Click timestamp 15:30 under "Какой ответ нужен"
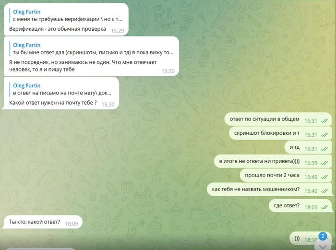Image resolution: width=336 pixels, height=250 pixels. pyautogui.click(x=108, y=105)
